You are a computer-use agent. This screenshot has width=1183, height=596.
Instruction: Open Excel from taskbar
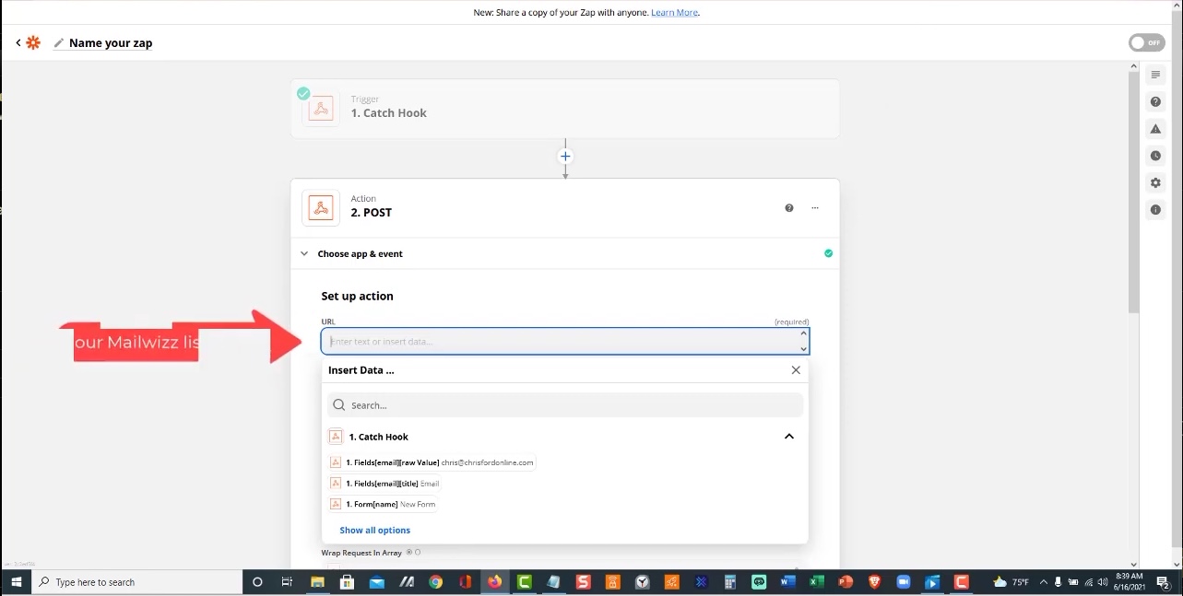pyautogui.click(x=816, y=582)
